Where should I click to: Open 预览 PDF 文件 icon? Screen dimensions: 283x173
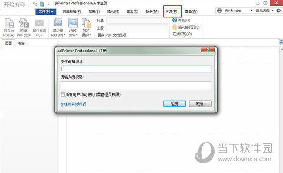pyautogui.click(x=24, y=23)
